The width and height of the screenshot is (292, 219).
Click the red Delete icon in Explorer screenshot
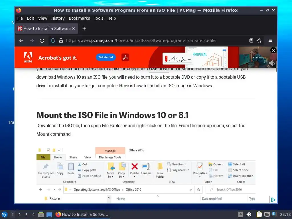[x=135, y=167]
